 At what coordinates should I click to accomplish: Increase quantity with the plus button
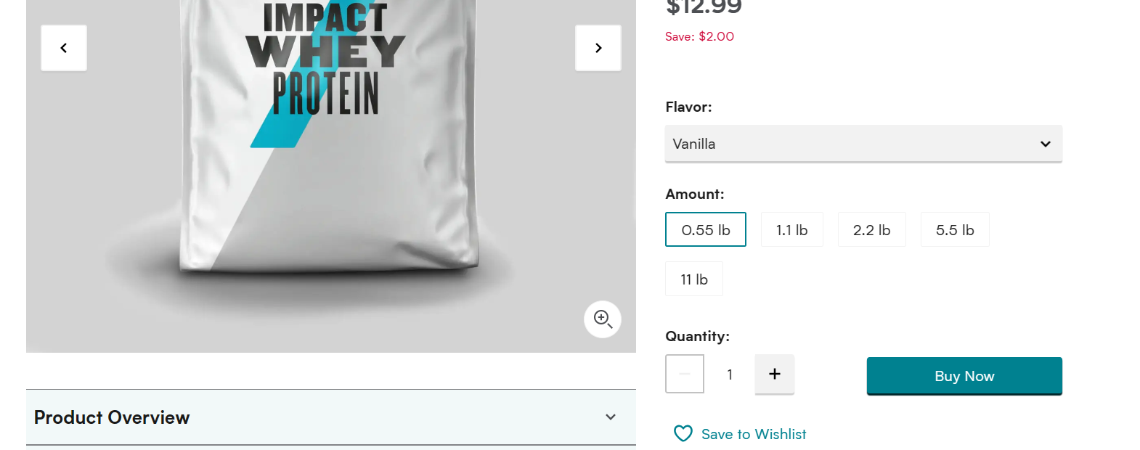click(x=775, y=374)
